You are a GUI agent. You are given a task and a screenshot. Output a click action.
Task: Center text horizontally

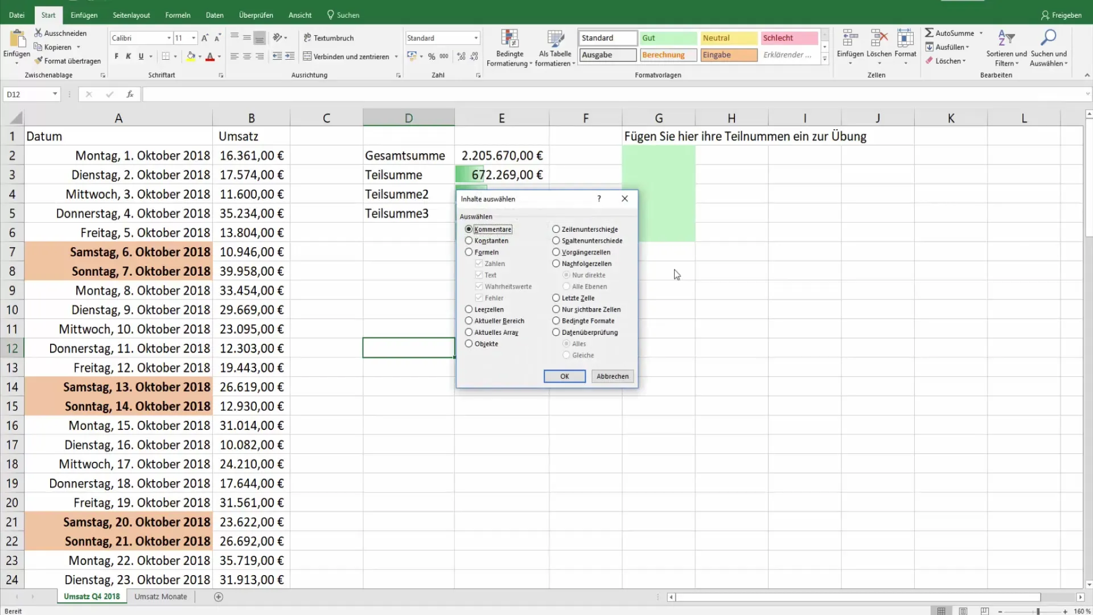246,56
